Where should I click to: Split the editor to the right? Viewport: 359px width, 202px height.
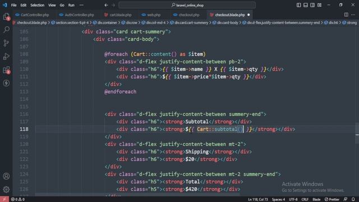pos(346,15)
